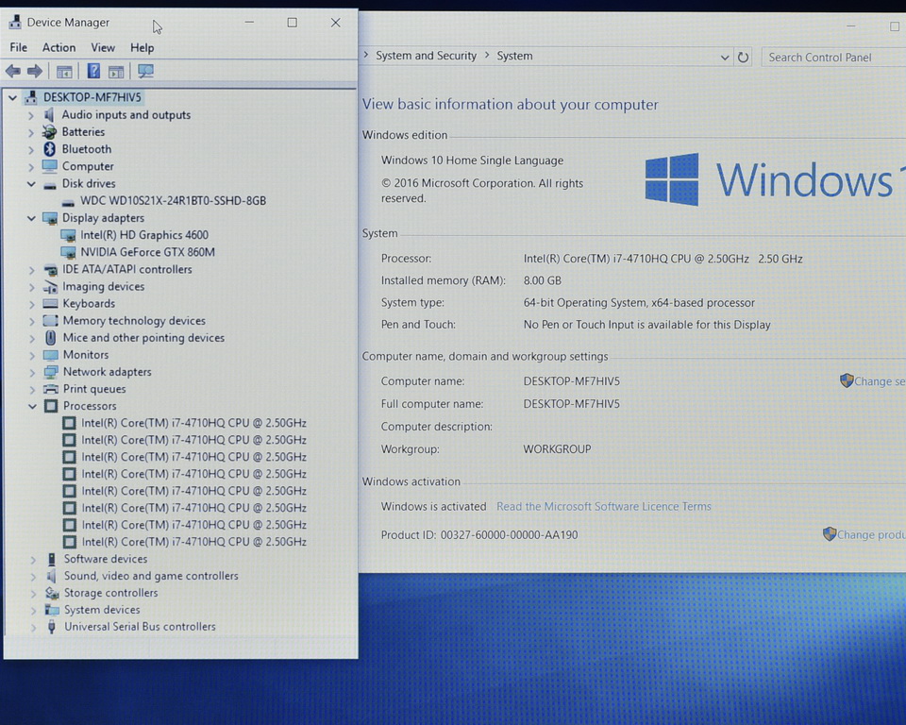Select the first i7-4710HQ processor entry
This screenshot has width=906, height=725.
click(x=193, y=423)
